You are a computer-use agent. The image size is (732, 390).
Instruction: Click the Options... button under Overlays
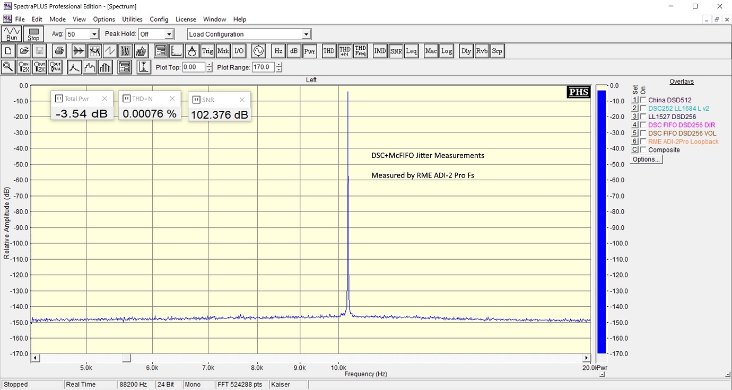click(646, 159)
